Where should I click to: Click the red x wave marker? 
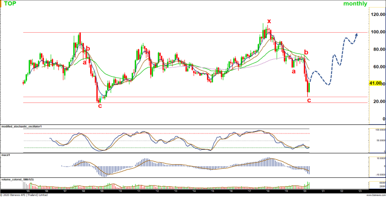click(269, 21)
